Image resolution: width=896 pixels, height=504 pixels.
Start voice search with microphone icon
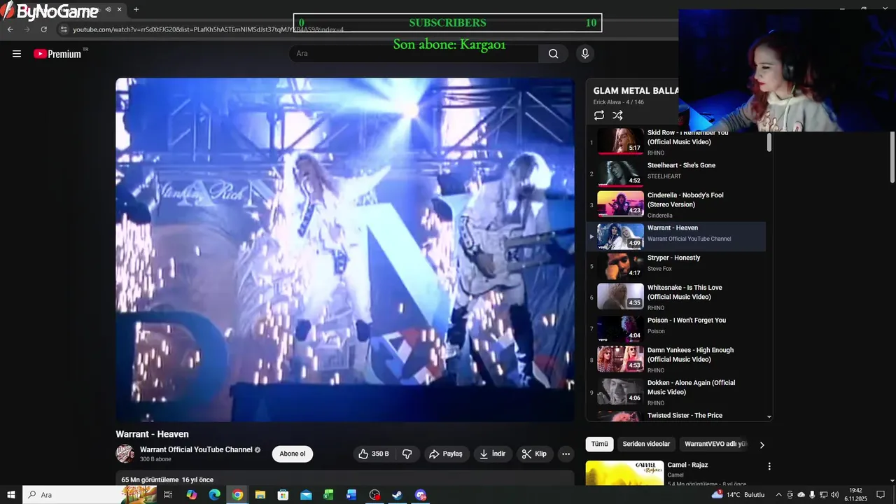(x=585, y=54)
